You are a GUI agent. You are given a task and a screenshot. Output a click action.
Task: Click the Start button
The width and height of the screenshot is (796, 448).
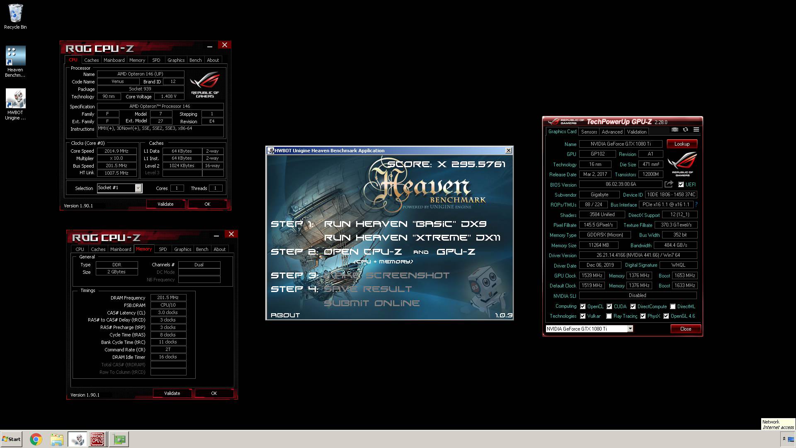(11, 439)
